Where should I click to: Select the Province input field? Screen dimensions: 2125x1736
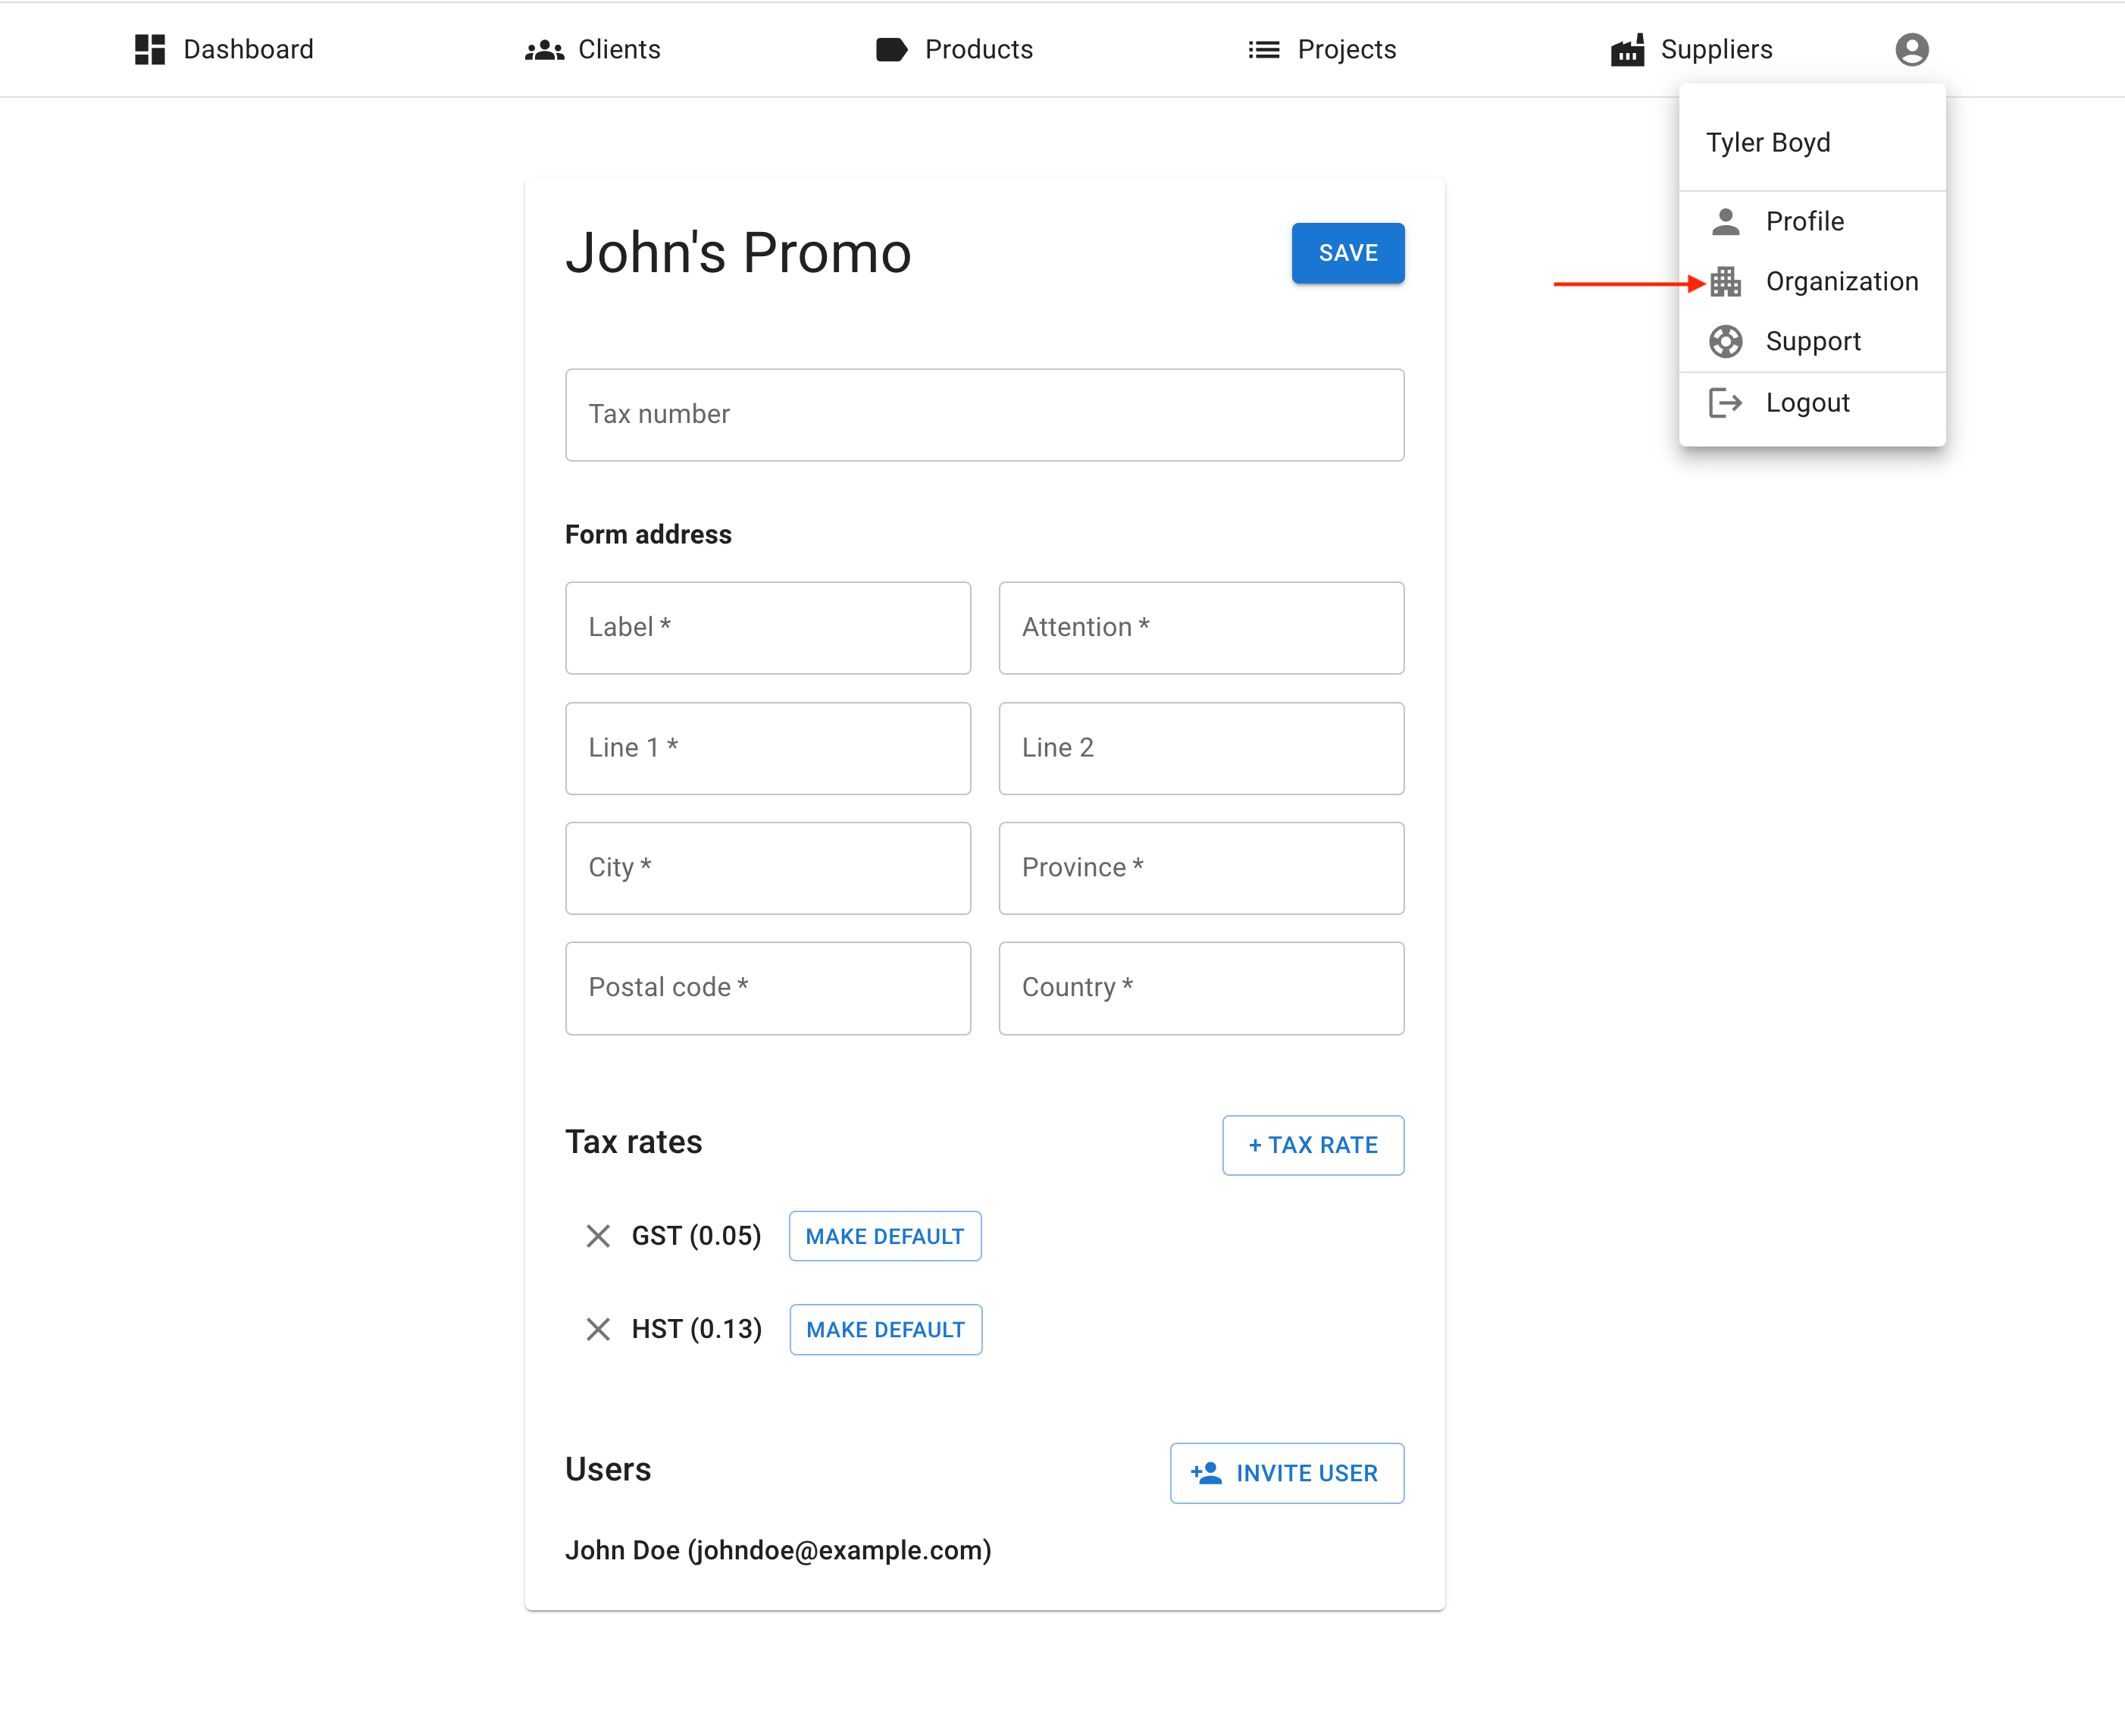pos(1200,868)
